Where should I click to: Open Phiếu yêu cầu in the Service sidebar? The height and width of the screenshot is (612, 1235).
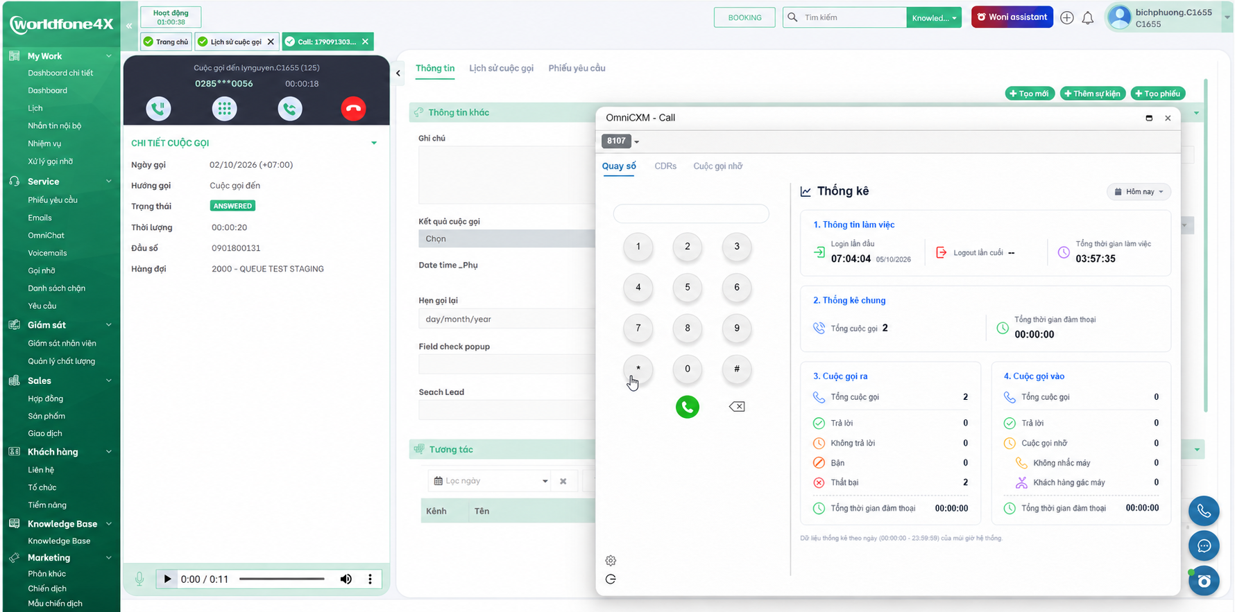point(53,200)
